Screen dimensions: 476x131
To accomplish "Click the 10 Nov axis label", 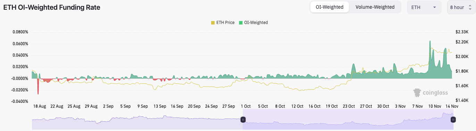I will coord(435,106).
